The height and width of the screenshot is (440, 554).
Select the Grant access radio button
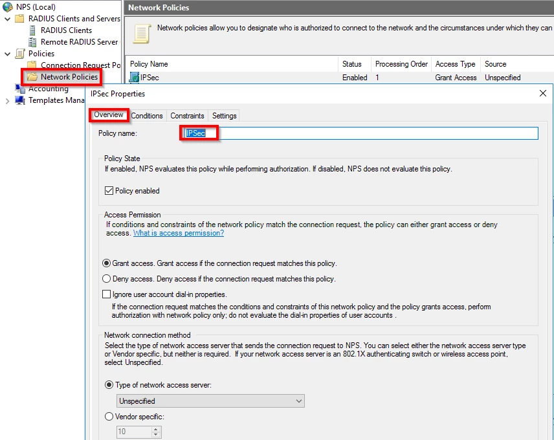[106, 263]
